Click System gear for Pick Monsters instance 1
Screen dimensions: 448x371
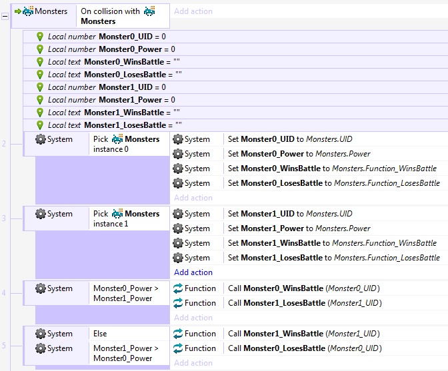(41, 214)
